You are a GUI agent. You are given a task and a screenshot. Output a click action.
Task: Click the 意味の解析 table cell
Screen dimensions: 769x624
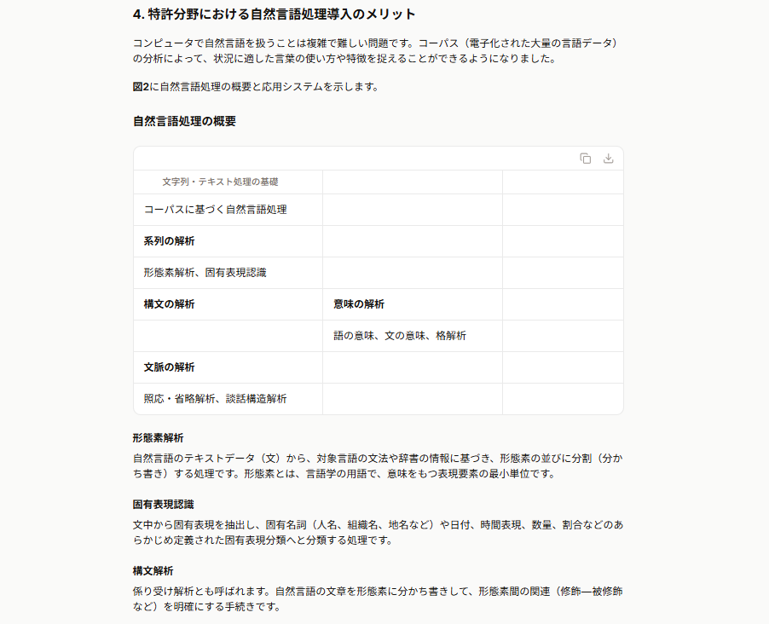[x=413, y=304]
